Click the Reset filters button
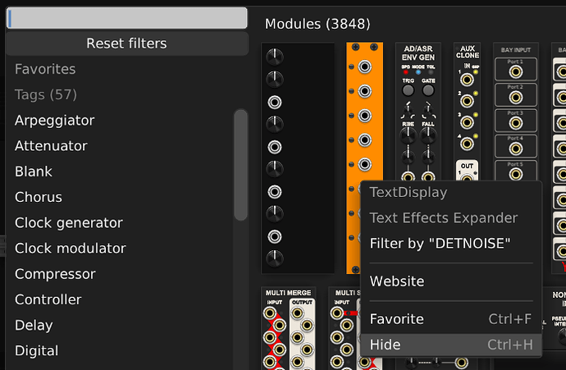The height and width of the screenshot is (370, 566). 126,43
